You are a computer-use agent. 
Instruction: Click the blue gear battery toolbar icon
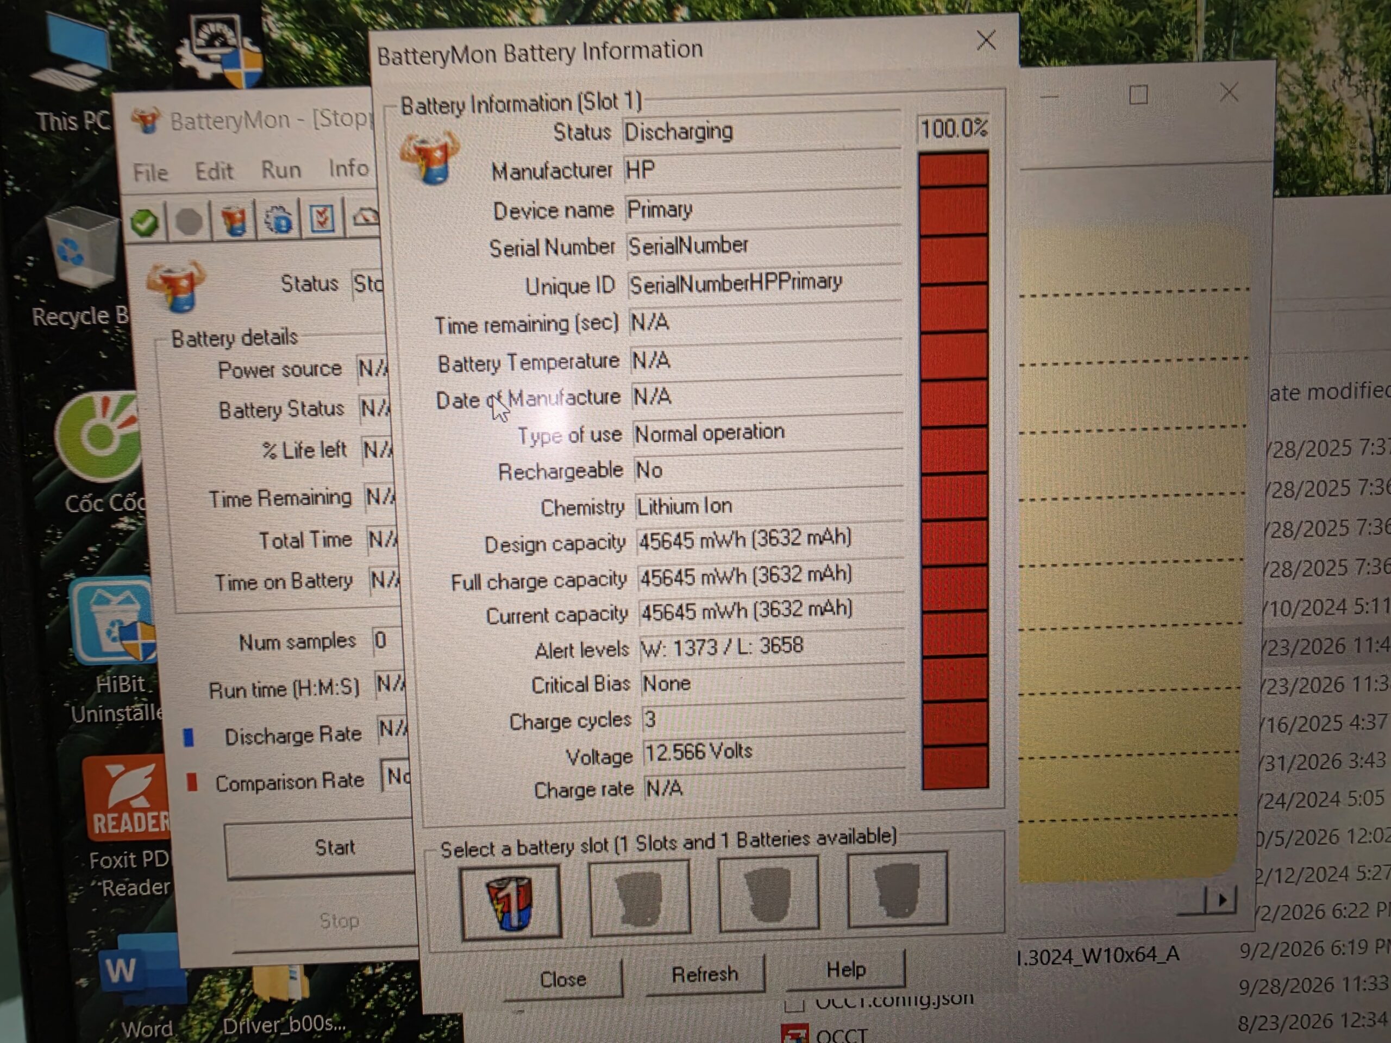(279, 219)
